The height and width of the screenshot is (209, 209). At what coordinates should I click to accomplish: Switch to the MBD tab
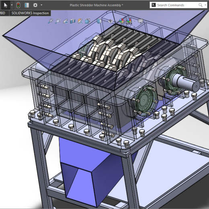pyautogui.click(x=3, y=13)
